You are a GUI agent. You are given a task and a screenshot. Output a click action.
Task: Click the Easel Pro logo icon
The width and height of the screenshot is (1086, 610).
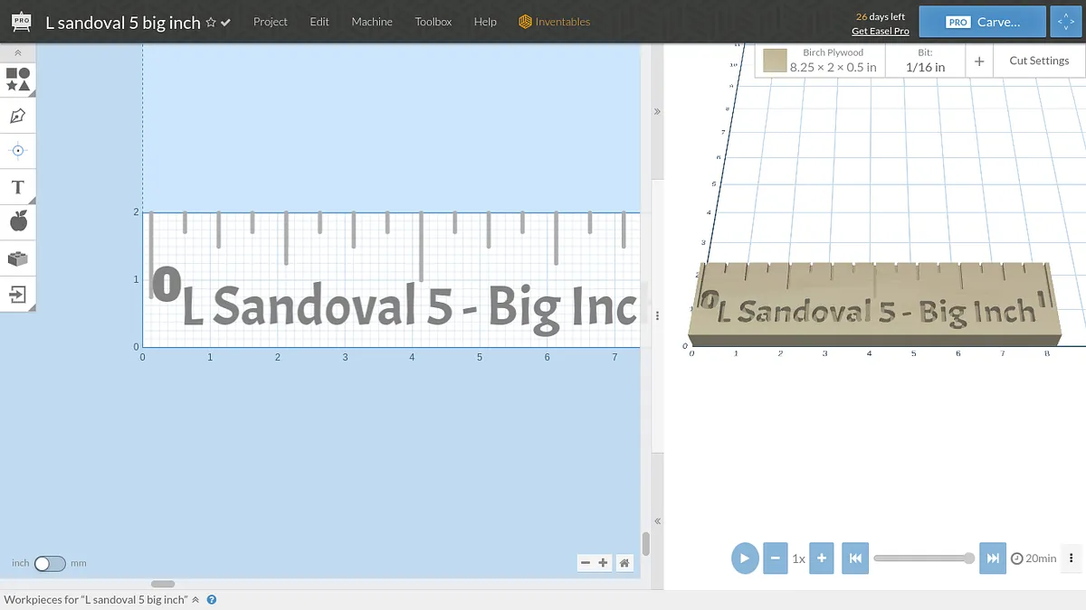pyautogui.click(x=21, y=21)
